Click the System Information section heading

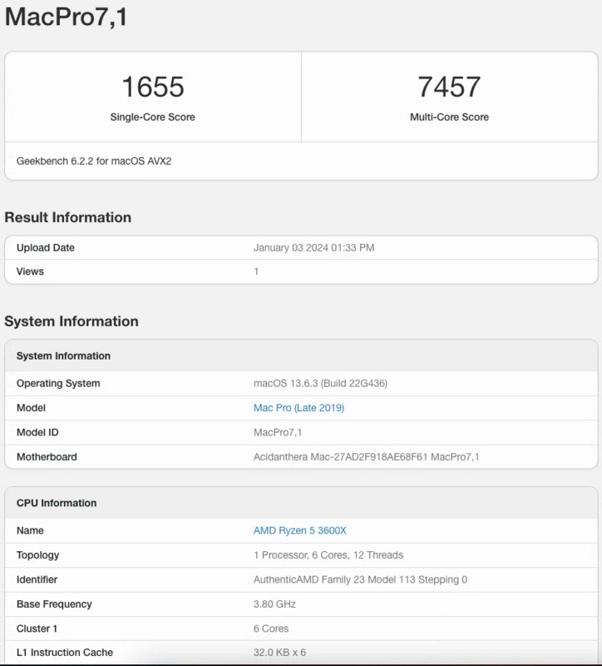coord(72,321)
